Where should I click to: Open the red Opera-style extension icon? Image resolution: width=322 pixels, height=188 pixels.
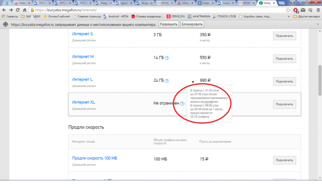(x=296, y=10)
